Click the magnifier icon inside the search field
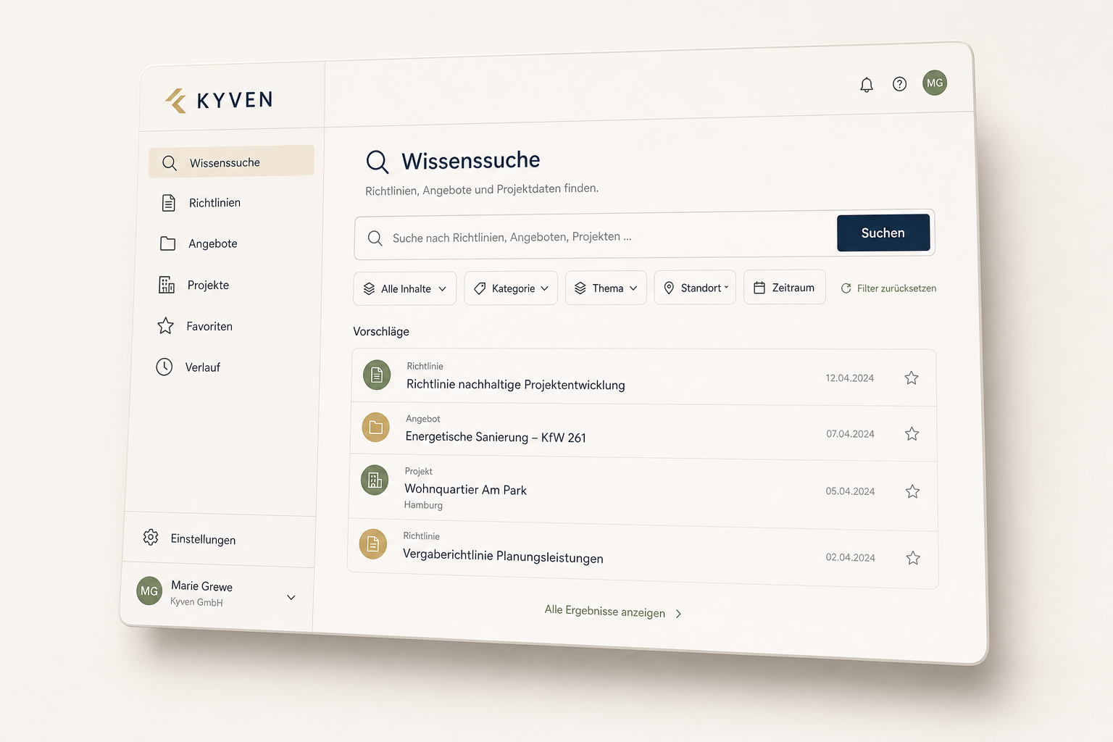 (x=375, y=238)
